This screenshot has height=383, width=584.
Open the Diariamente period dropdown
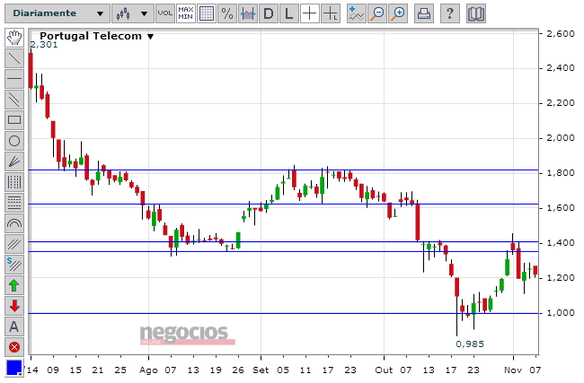coord(58,13)
